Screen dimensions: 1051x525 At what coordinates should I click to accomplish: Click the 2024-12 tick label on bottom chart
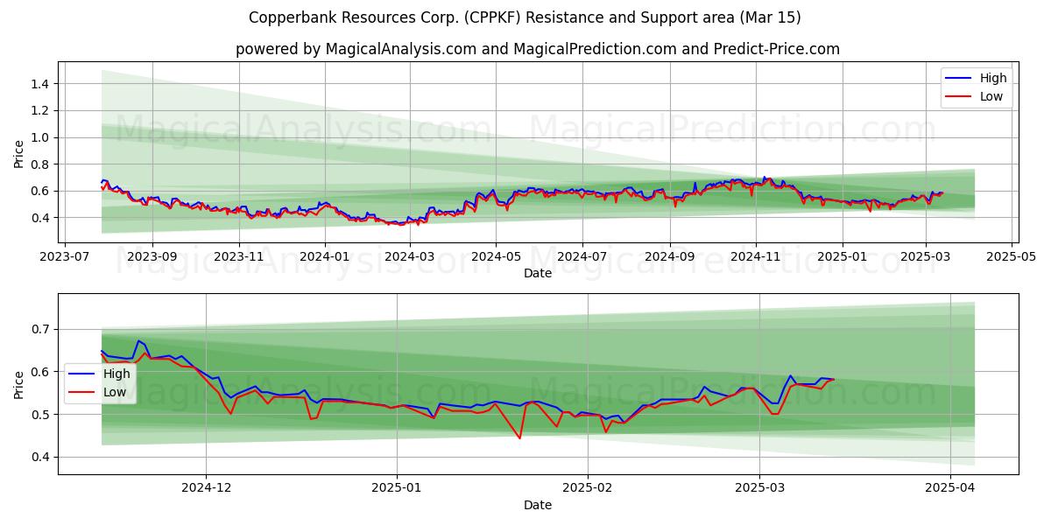tap(206, 490)
